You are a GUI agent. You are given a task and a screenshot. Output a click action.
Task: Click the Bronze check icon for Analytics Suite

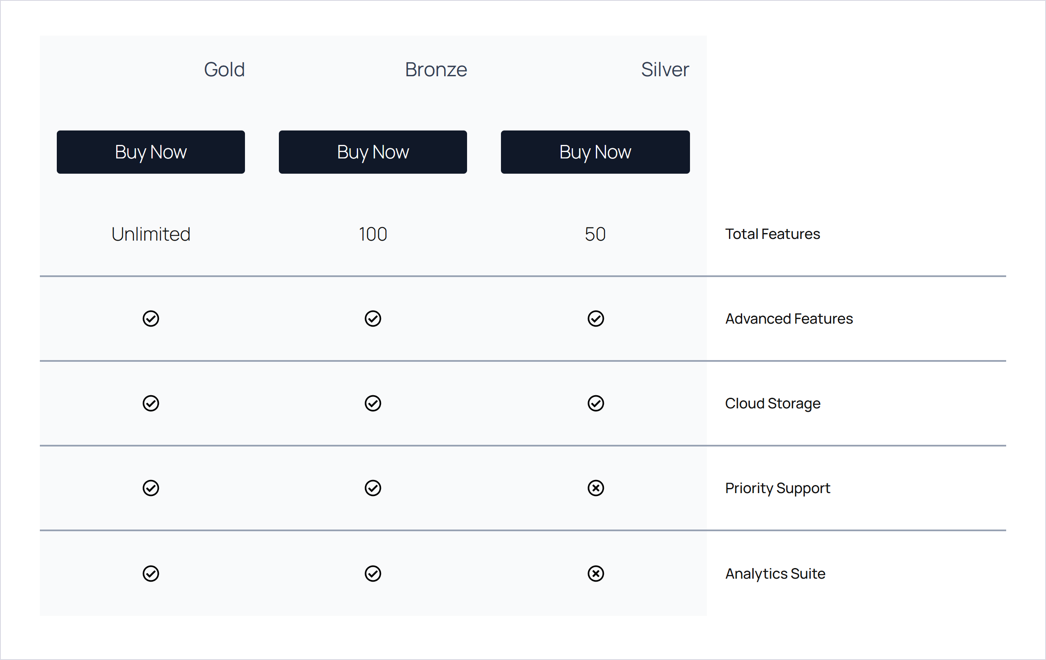[x=373, y=574]
